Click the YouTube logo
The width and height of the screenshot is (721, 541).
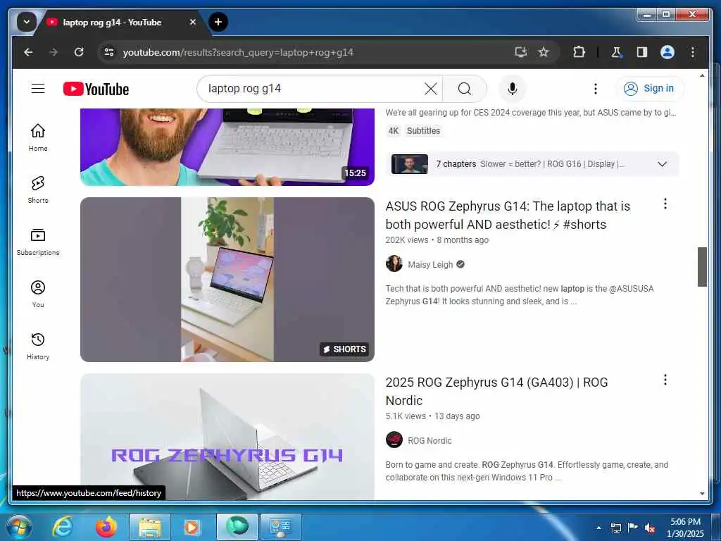96,89
